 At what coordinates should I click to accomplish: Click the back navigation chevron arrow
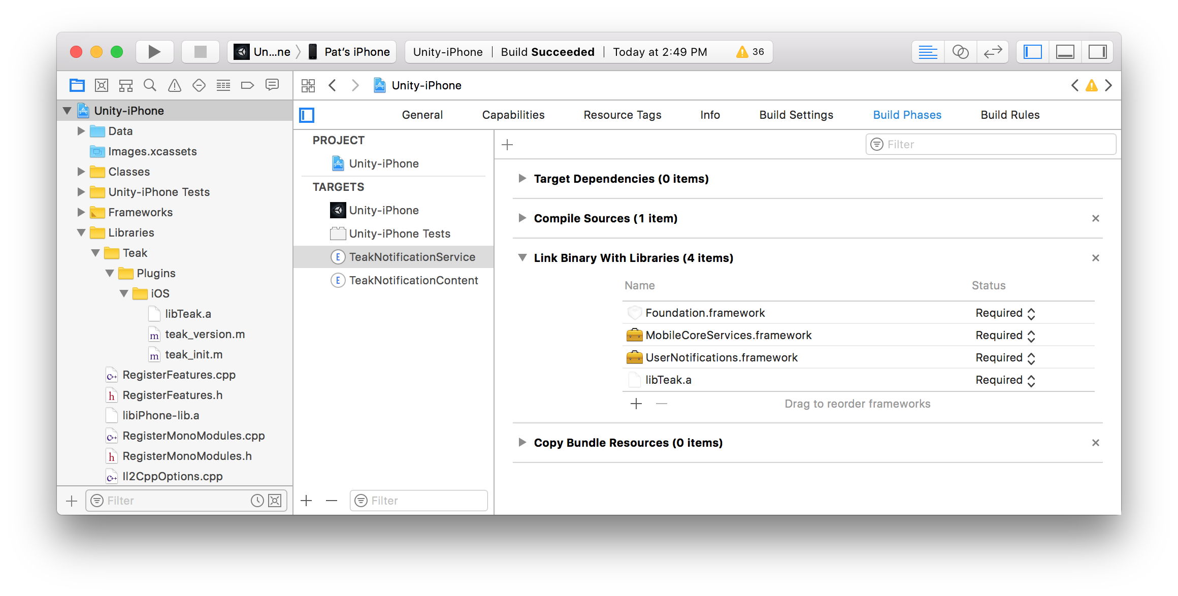(333, 84)
